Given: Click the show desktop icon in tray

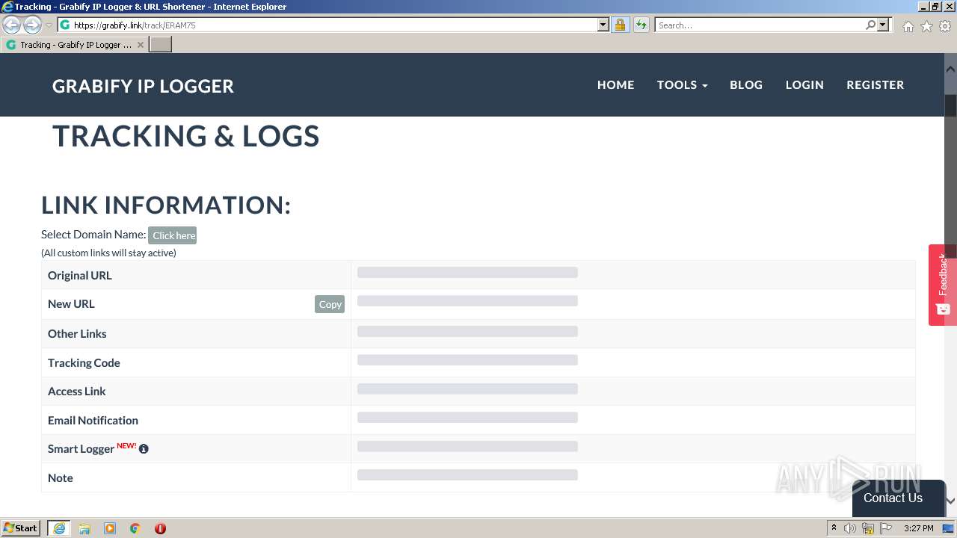Looking at the screenshot, I should (x=948, y=528).
